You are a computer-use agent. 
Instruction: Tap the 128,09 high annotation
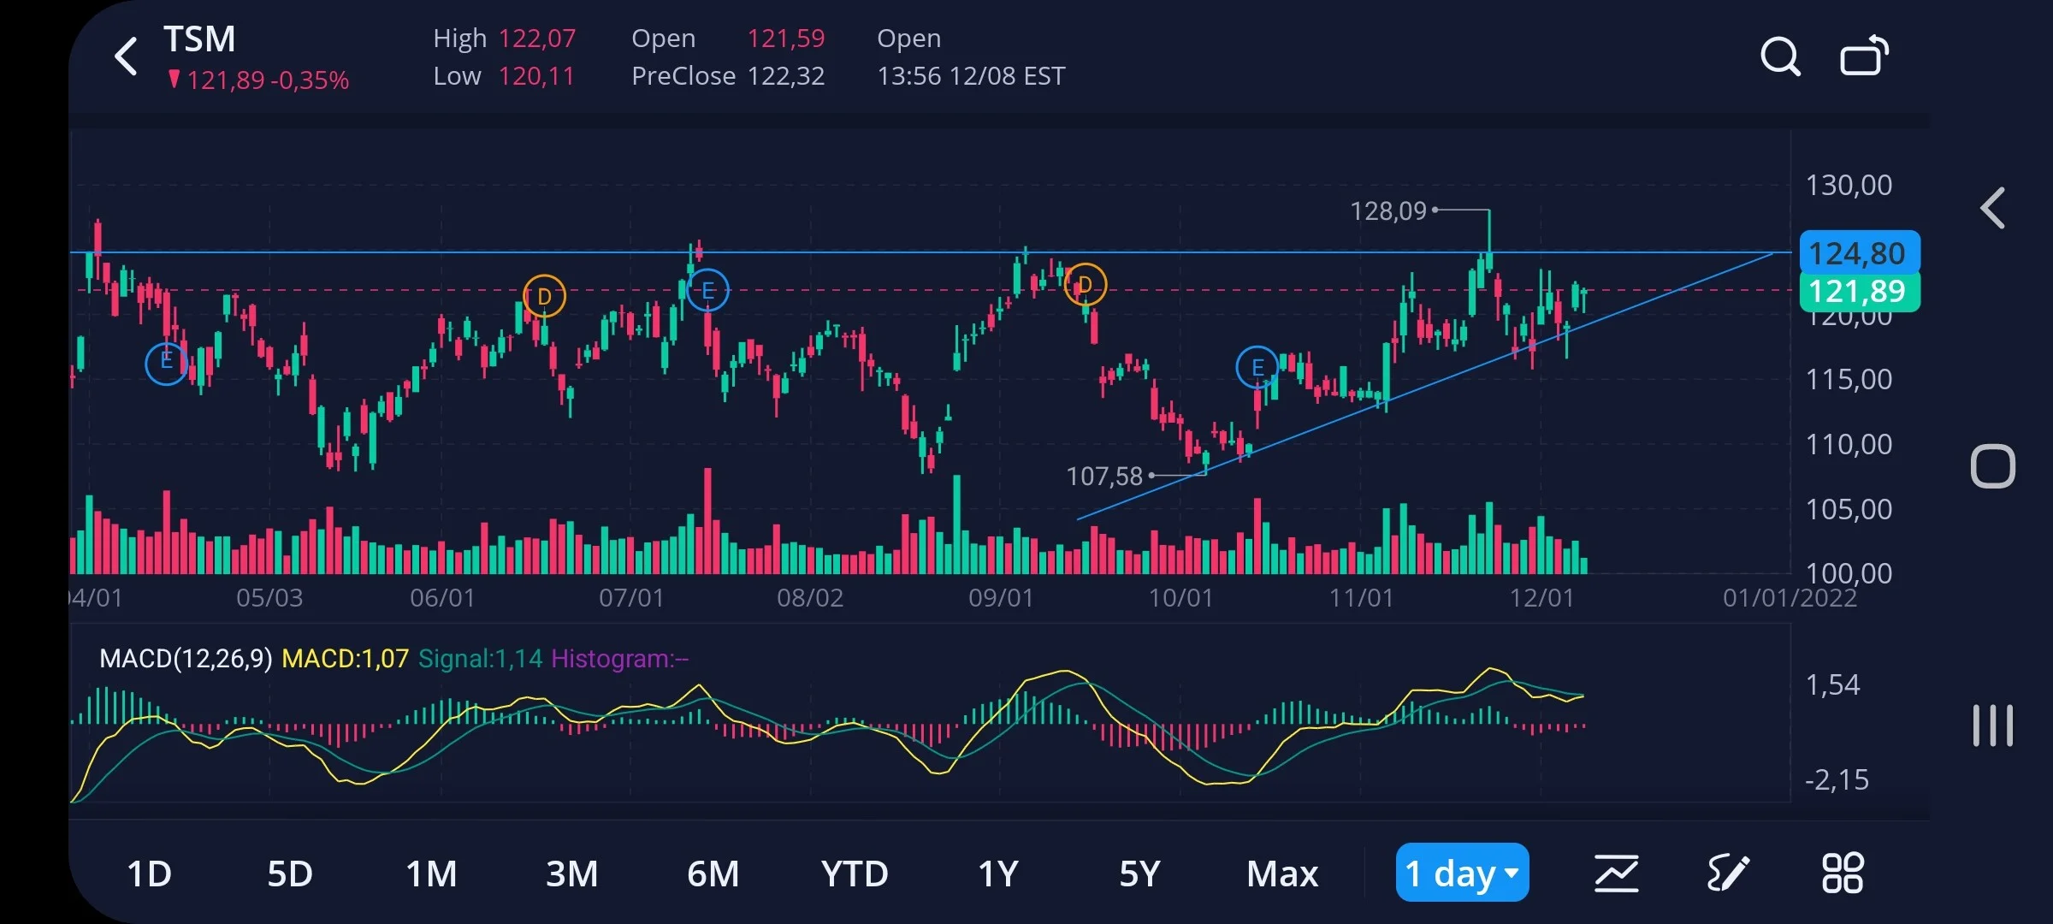point(1388,210)
